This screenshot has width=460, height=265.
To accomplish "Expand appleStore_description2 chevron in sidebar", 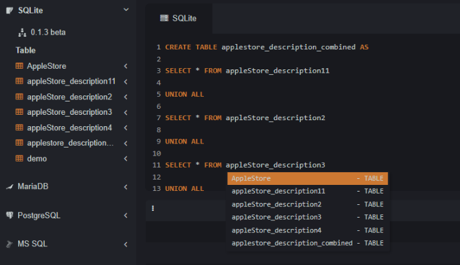I will pyautogui.click(x=126, y=97).
